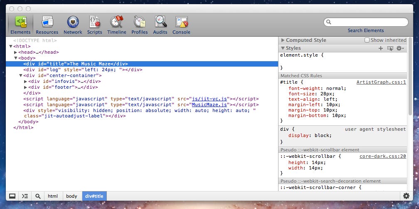Open the Profiles panel
This screenshot has width=419, height=209.
140,25
